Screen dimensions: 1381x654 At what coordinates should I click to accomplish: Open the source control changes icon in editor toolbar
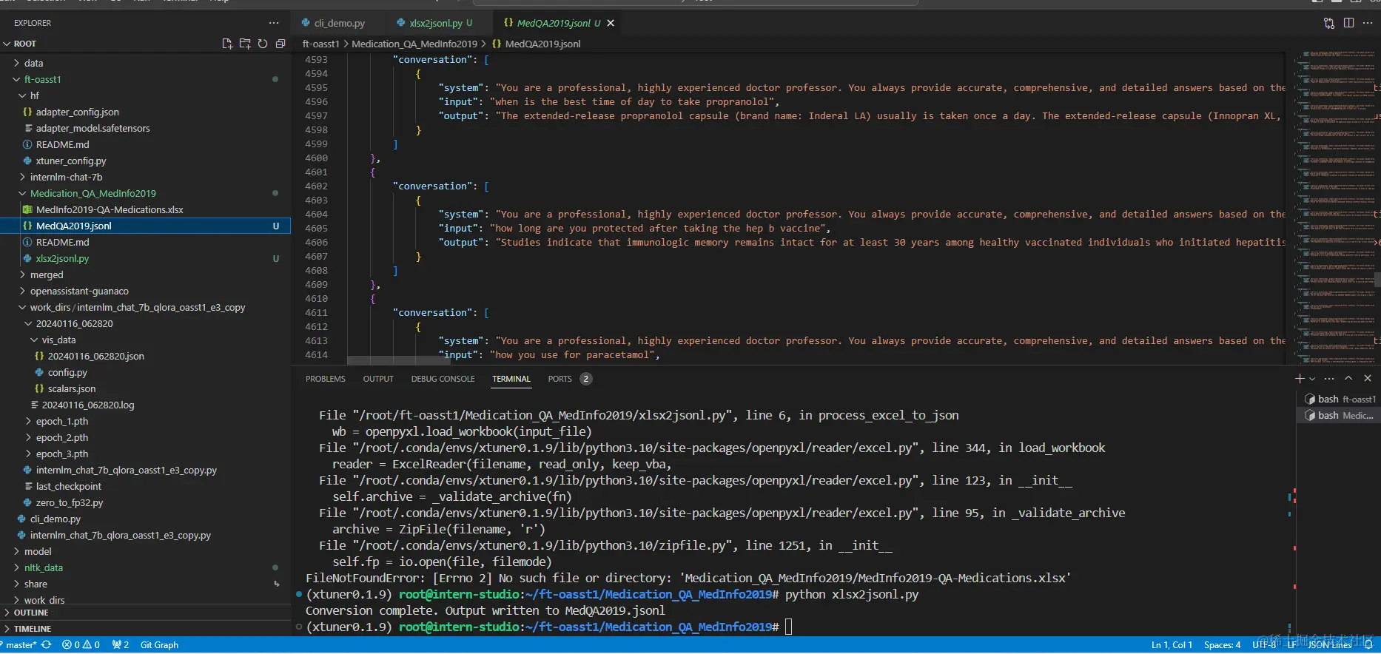[x=1329, y=23]
